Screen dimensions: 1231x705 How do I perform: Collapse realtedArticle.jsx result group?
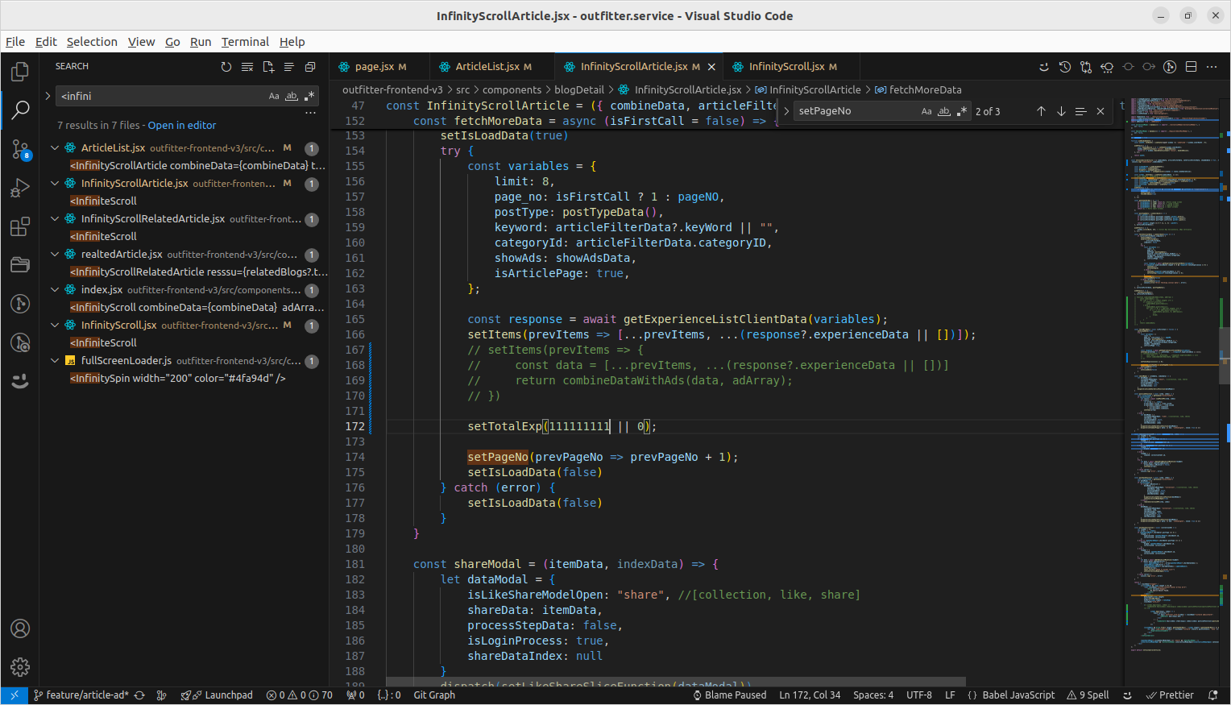tap(55, 255)
